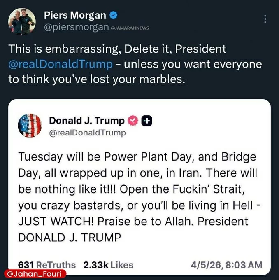Click the black plus badge icon
Viewport: 279px width, 280px height.
[x=147, y=121]
